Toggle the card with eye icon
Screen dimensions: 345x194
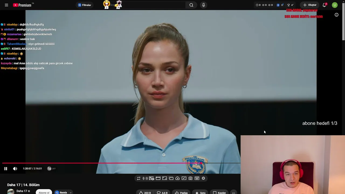pos(151,178)
